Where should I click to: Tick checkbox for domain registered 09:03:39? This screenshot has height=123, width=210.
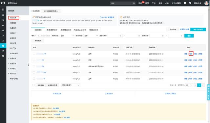click(34, 79)
